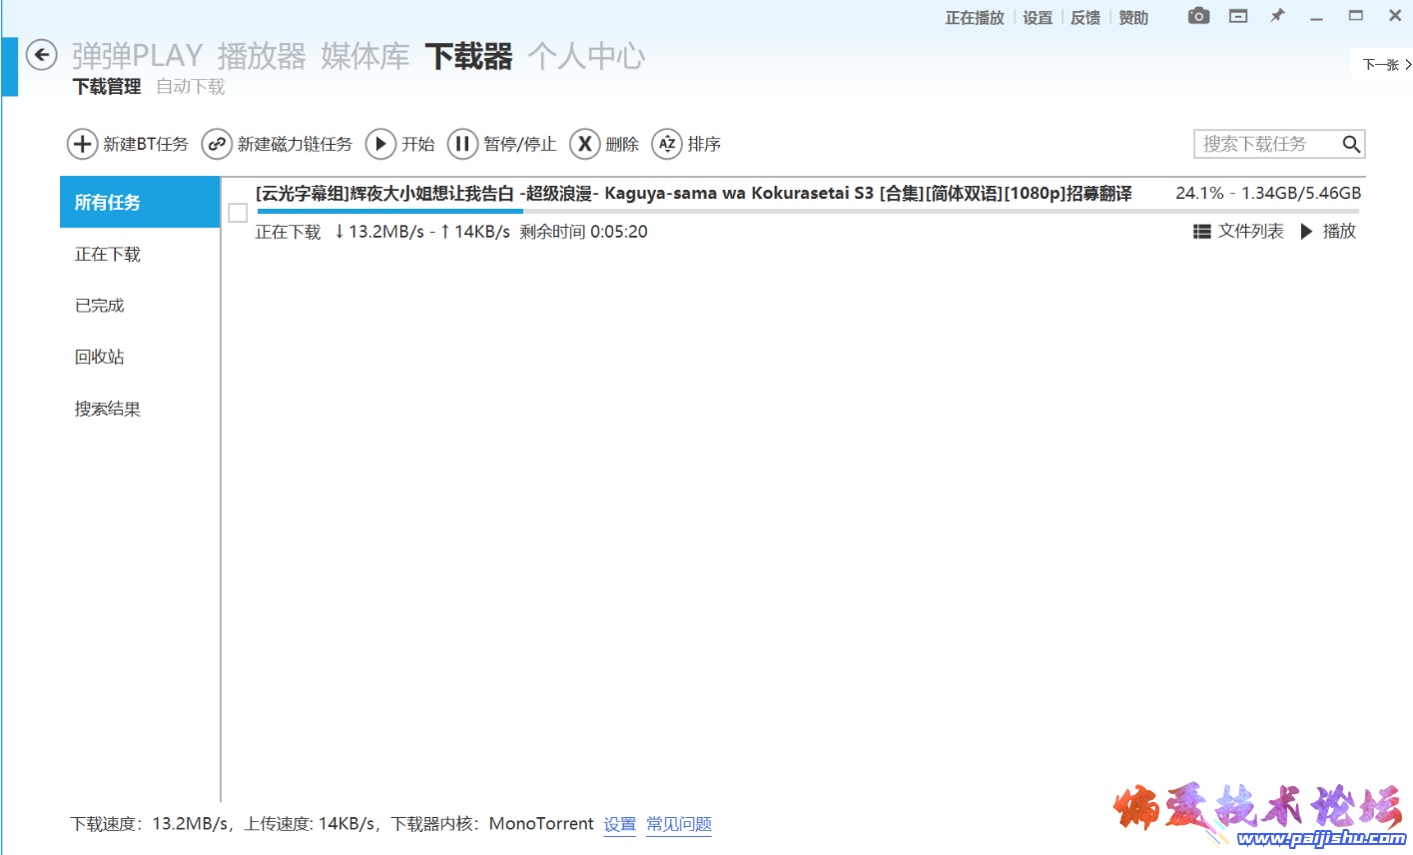This screenshot has width=1413, height=855.
Task: Show only 正在下载 tasks
Action: coord(107,254)
